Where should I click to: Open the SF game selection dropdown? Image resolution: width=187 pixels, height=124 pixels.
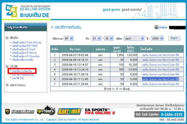point(69,38)
